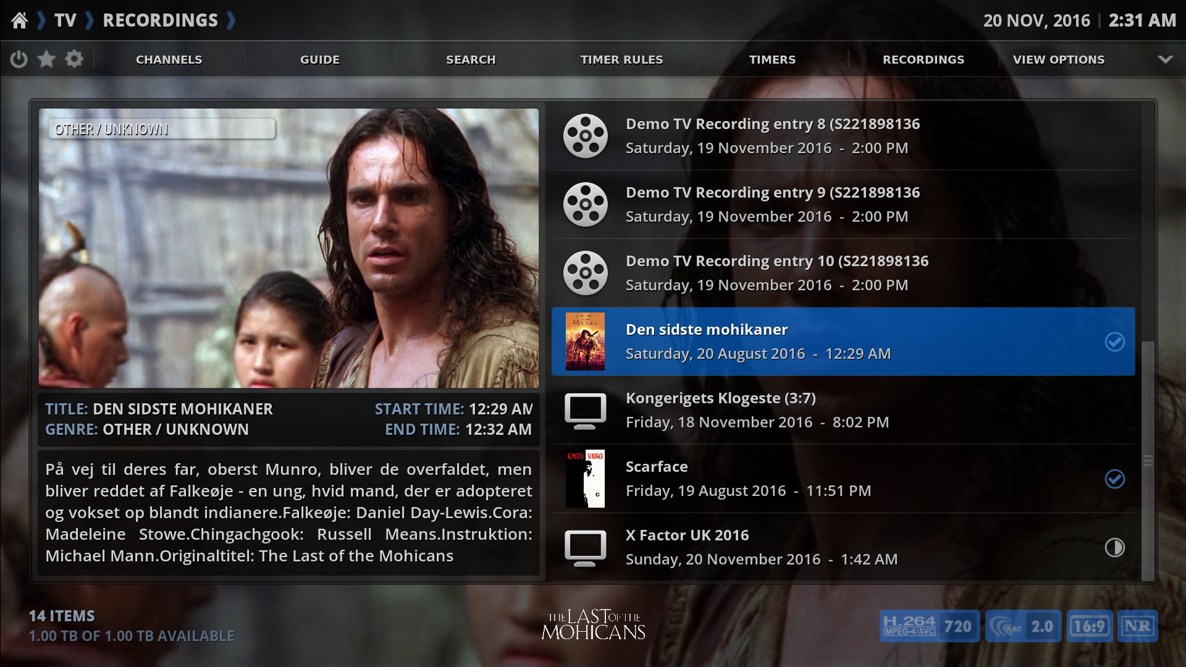Click the movie still preview image

click(288, 248)
